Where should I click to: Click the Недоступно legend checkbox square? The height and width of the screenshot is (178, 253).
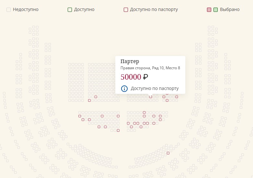[8, 10]
